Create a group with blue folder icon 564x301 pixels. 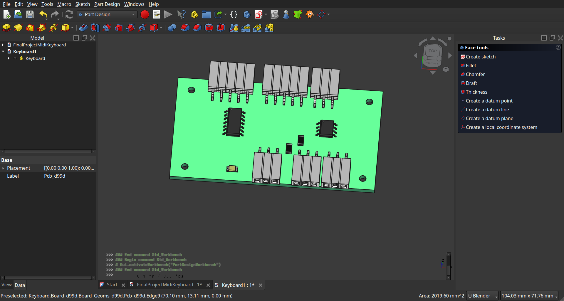[x=207, y=14]
